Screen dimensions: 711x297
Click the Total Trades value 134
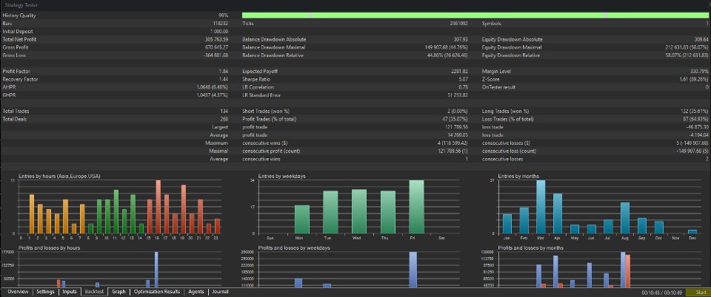pyautogui.click(x=224, y=112)
